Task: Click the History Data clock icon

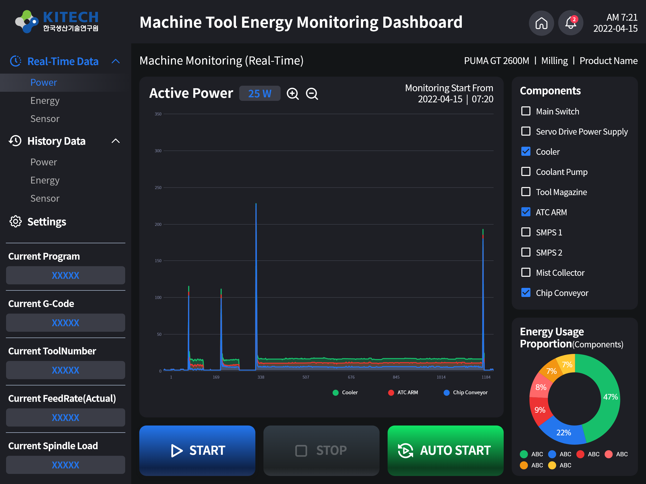Action: coord(15,141)
